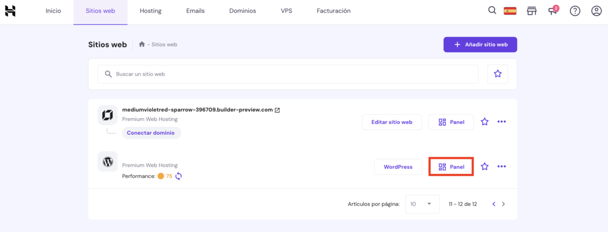Click the Hostinger logo icon
Screen dimensions: 608x232
pyautogui.click(x=10, y=11)
